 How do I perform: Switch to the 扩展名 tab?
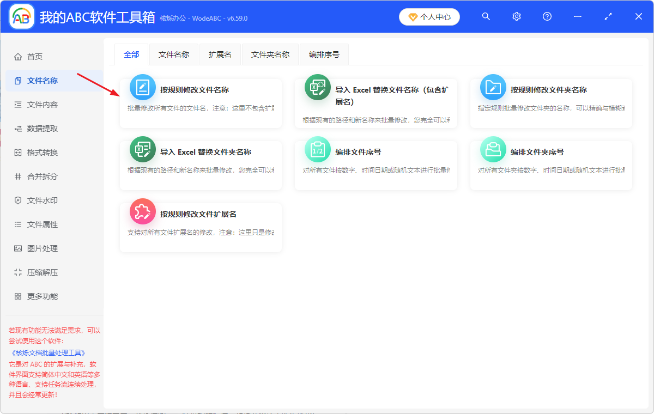click(220, 54)
